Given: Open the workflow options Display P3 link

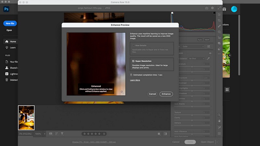Looking at the screenshot, I should [94, 142].
